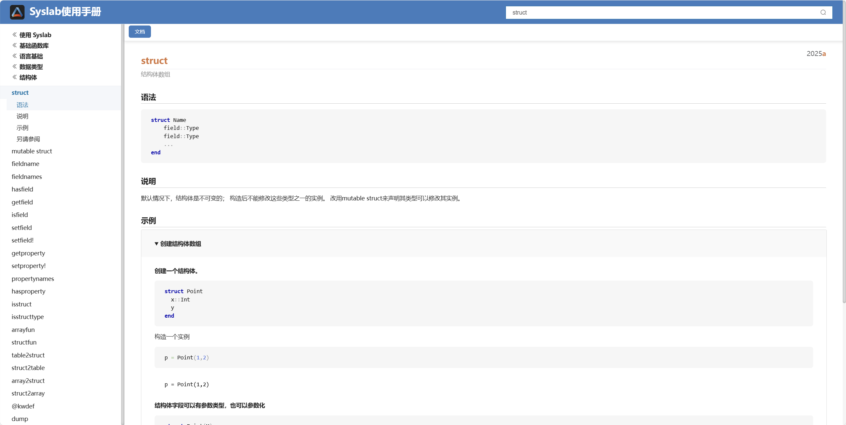Click the 示例 section heading in content

(148, 221)
